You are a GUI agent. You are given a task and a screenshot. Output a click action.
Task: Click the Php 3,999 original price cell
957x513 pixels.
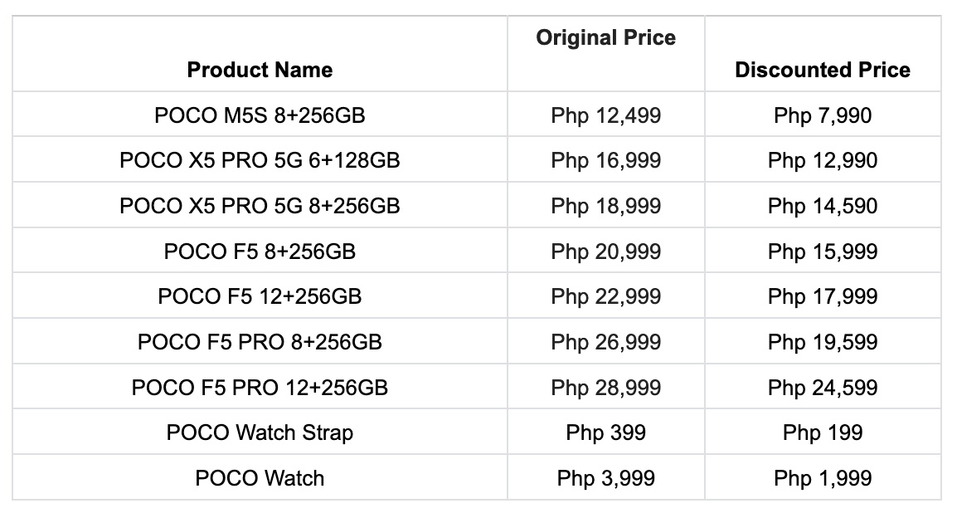606,477
